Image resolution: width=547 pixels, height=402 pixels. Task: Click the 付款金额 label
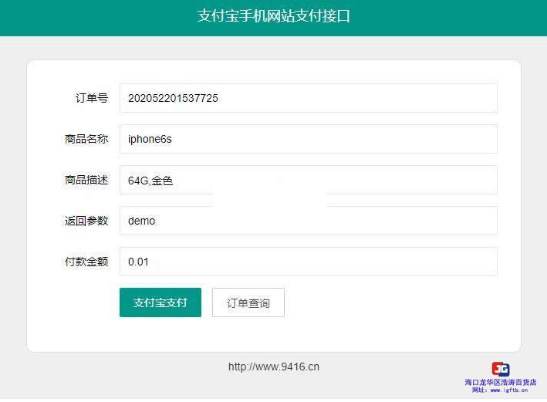[x=86, y=262]
